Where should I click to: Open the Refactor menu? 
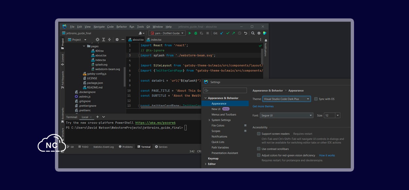pyautogui.click(x=121, y=27)
